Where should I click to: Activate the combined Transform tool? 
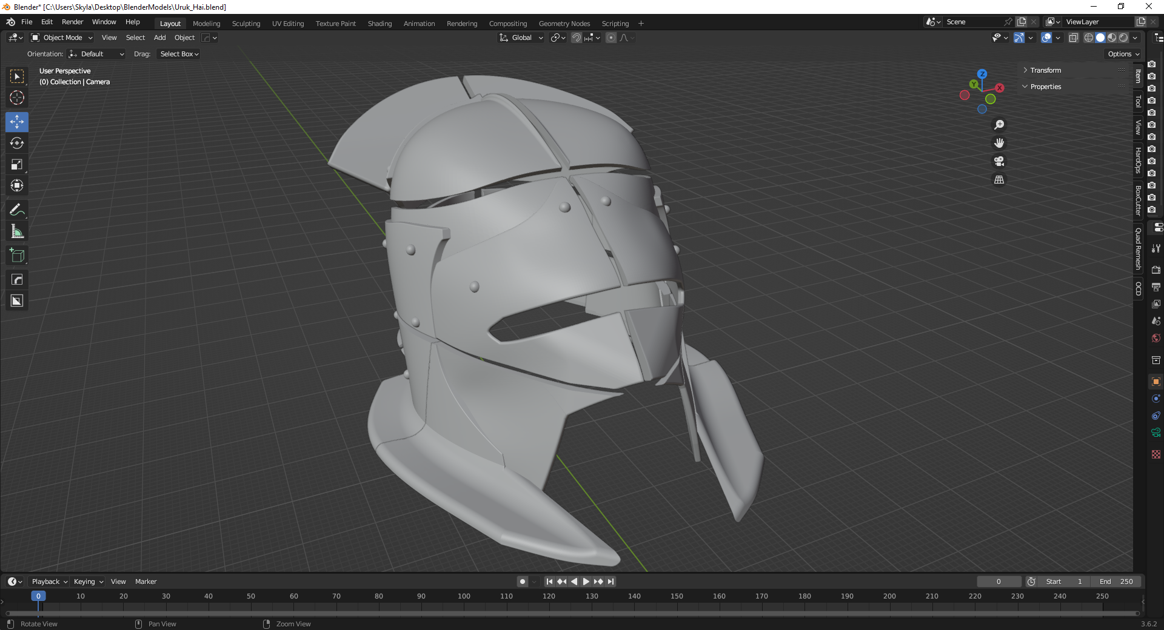click(17, 185)
